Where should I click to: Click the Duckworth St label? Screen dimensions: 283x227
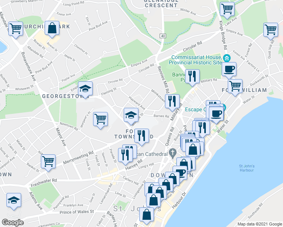click(259, 80)
